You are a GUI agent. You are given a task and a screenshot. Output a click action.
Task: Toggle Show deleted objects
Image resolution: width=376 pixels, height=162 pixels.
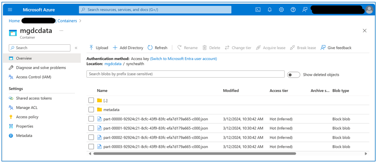click(294, 75)
